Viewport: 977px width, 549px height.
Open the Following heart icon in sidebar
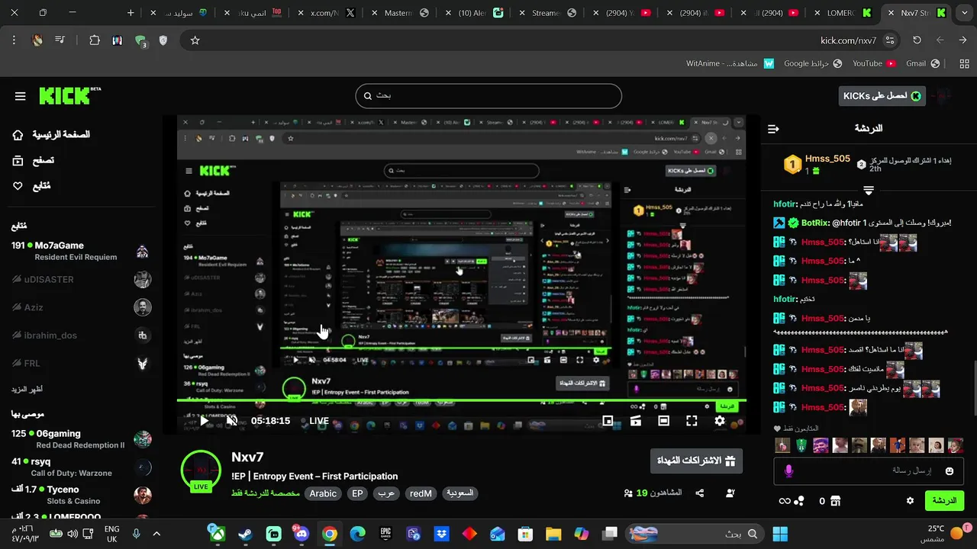pyautogui.click(x=18, y=186)
